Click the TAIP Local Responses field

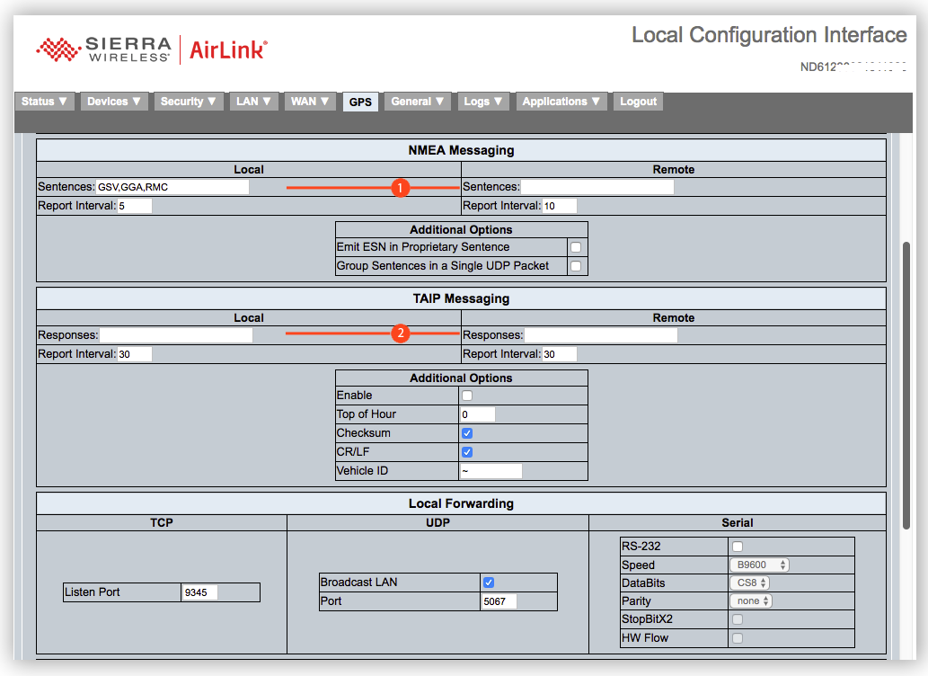[176, 335]
